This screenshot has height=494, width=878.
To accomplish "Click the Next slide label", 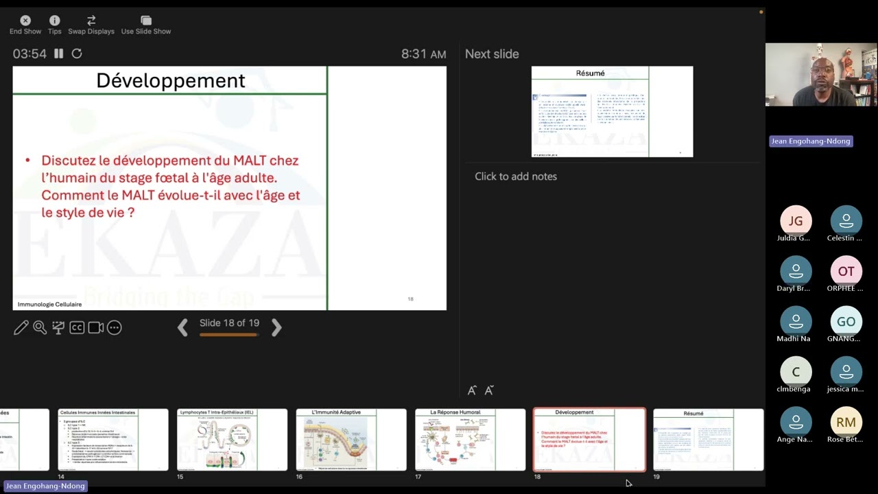I will [492, 54].
